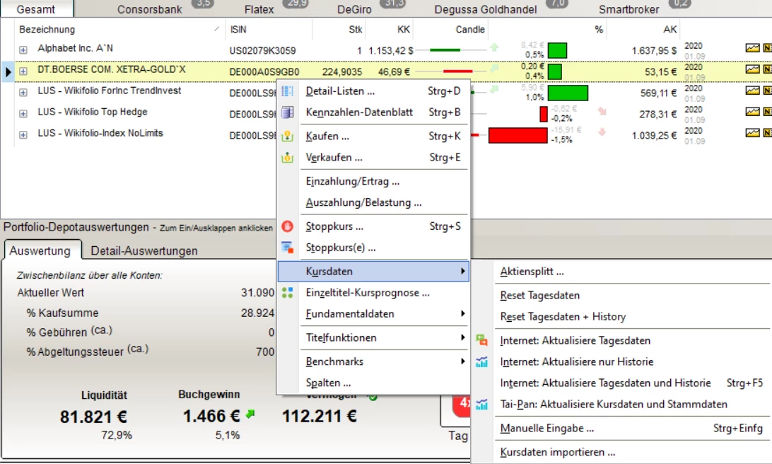This screenshot has height=464, width=772.
Task: Expand LUS - Wikifolio-Index NoLimits row
Action: click(23, 134)
